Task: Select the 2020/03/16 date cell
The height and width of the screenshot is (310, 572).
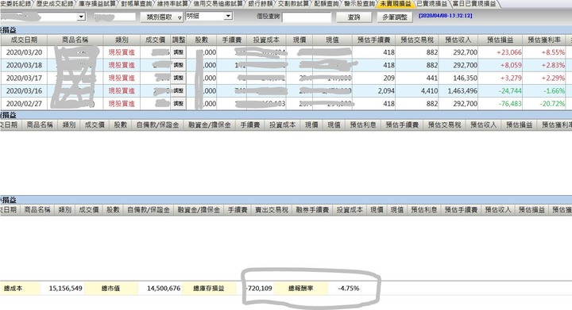Action: (x=24, y=90)
